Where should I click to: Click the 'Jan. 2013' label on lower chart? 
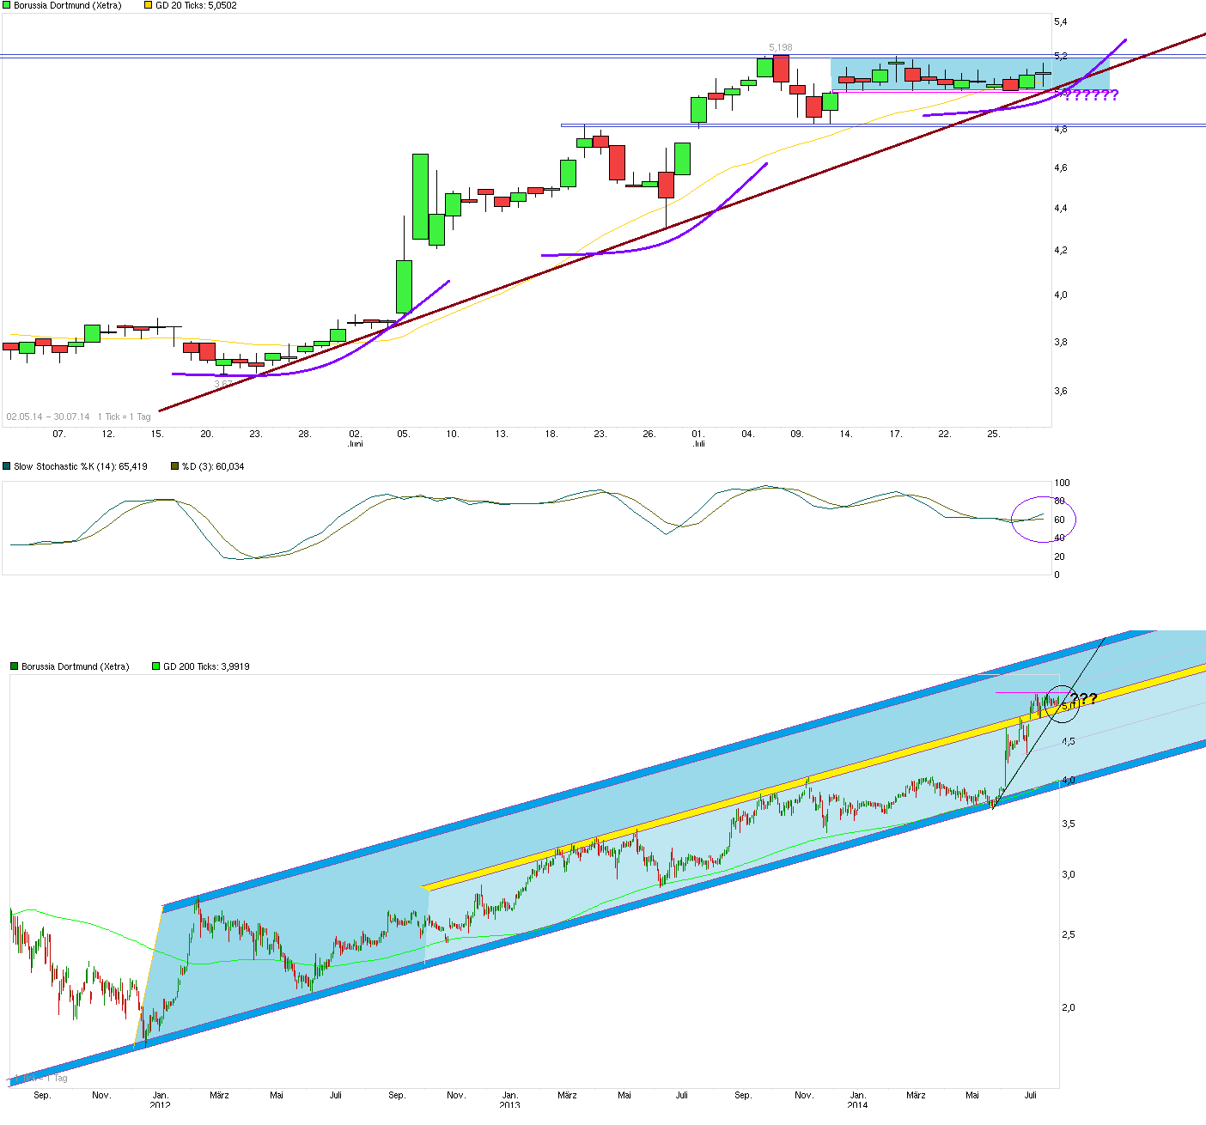[x=509, y=1100]
